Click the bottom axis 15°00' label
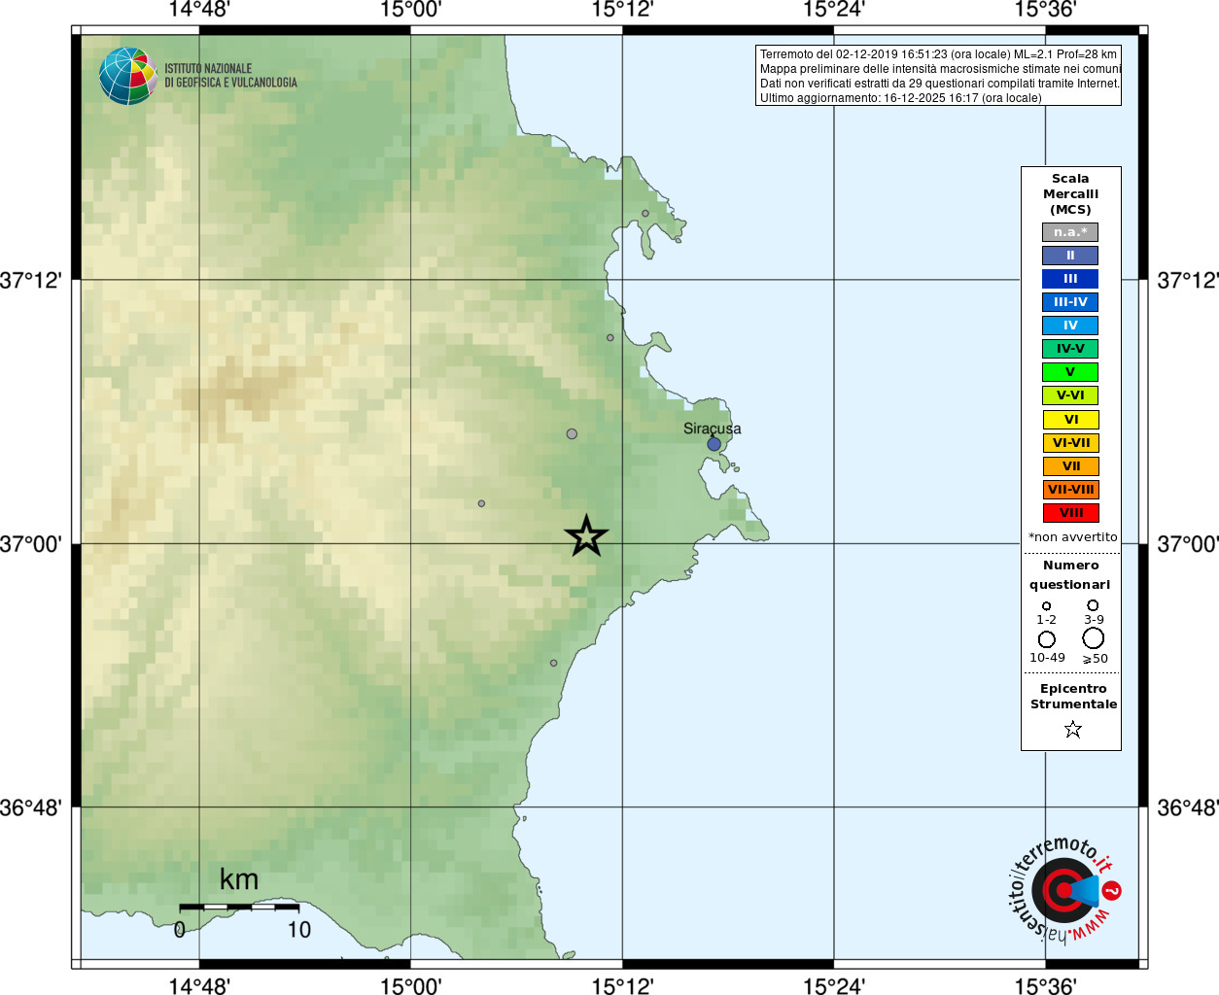 pos(410,985)
